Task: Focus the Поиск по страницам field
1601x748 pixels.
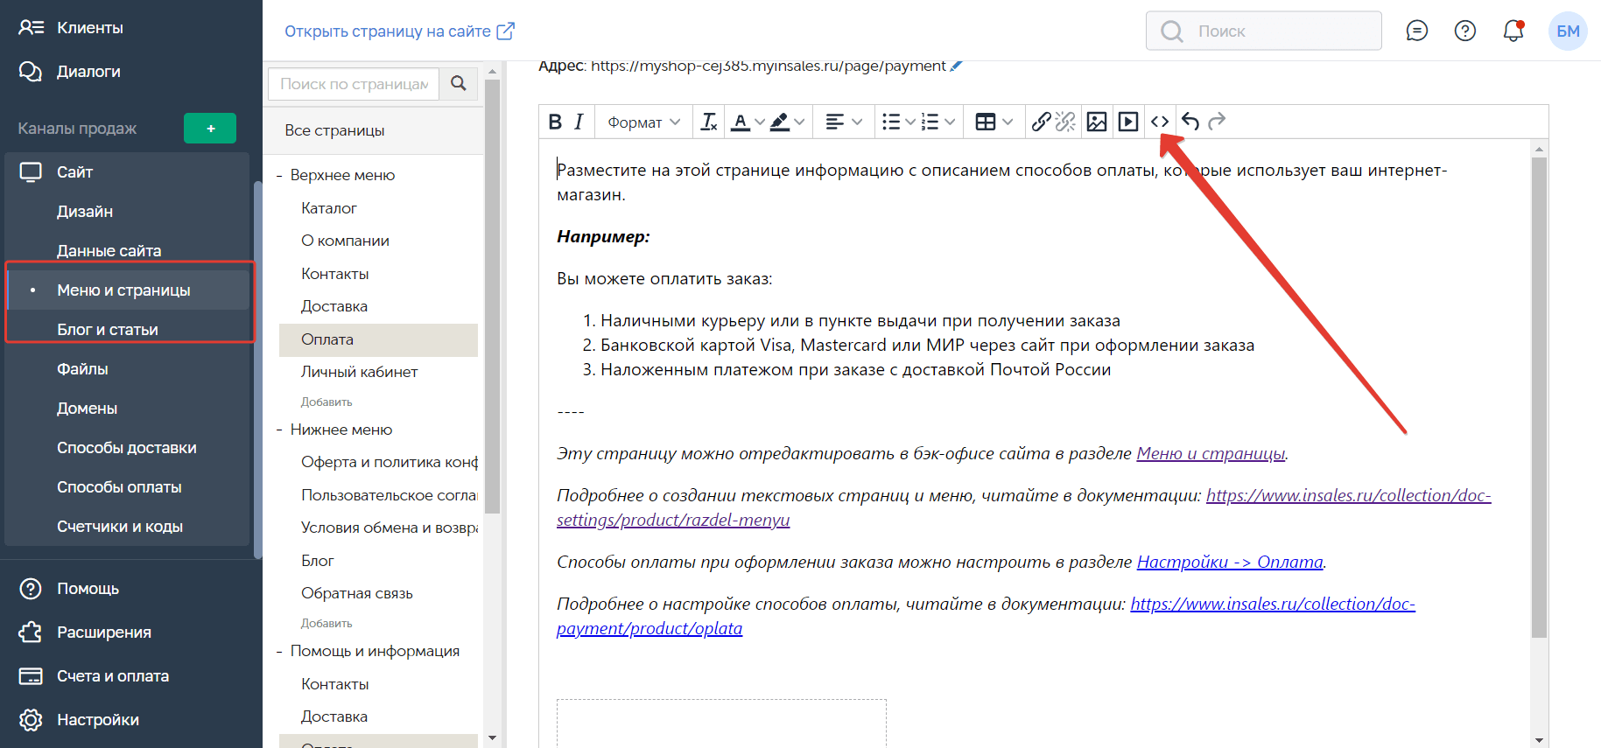Action: click(x=354, y=84)
